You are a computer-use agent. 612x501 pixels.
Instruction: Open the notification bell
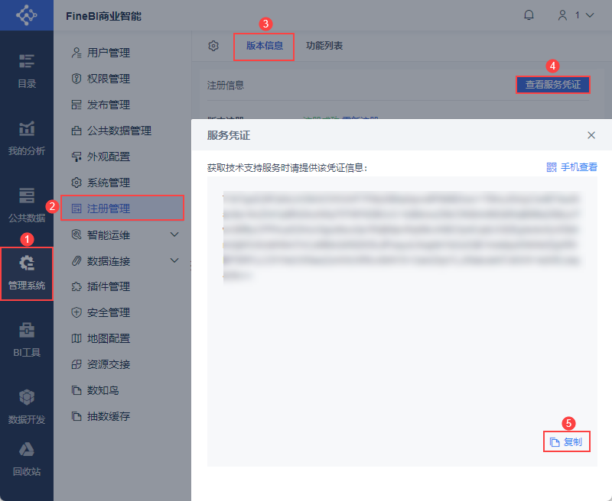click(529, 15)
